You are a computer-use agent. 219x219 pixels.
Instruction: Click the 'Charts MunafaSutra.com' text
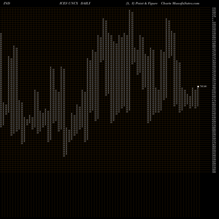tap(180, 4)
